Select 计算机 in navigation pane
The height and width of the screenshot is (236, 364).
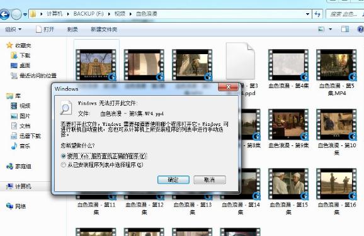click(19, 186)
